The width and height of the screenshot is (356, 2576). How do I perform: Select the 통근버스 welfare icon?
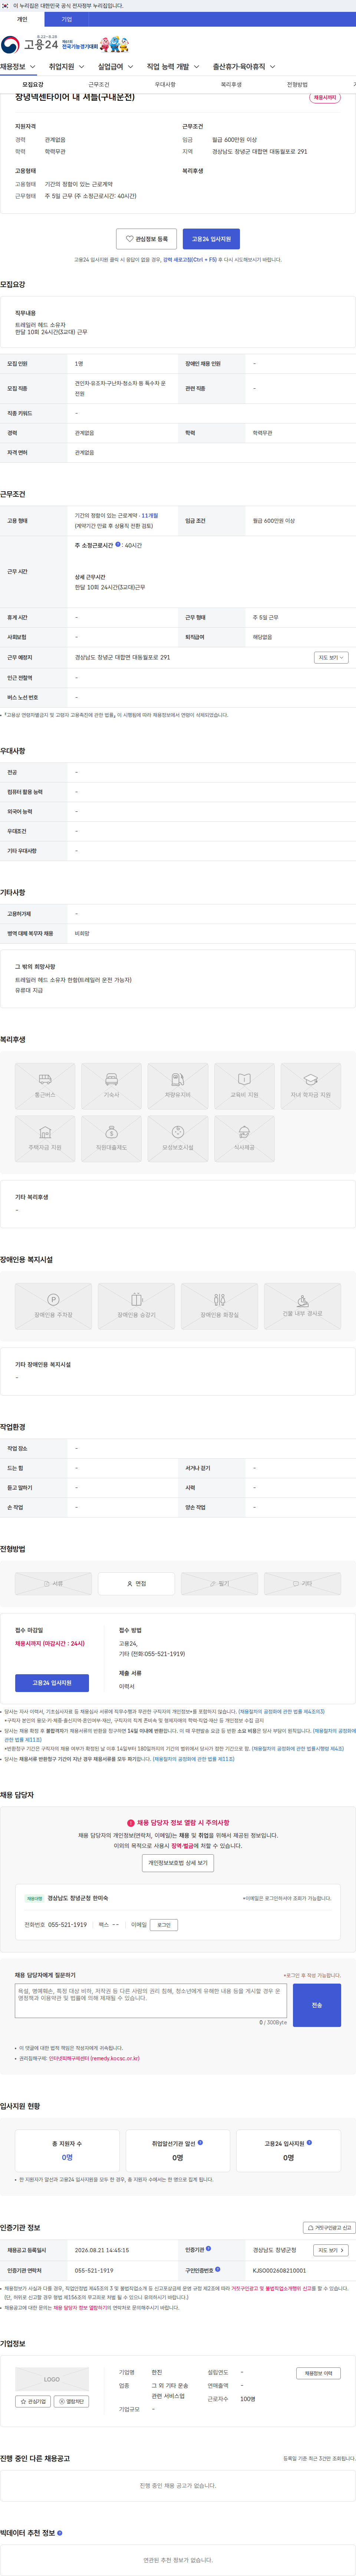click(x=45, y=1086)
